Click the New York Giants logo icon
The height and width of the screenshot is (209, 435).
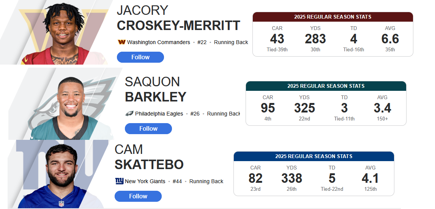click(119, 181)
